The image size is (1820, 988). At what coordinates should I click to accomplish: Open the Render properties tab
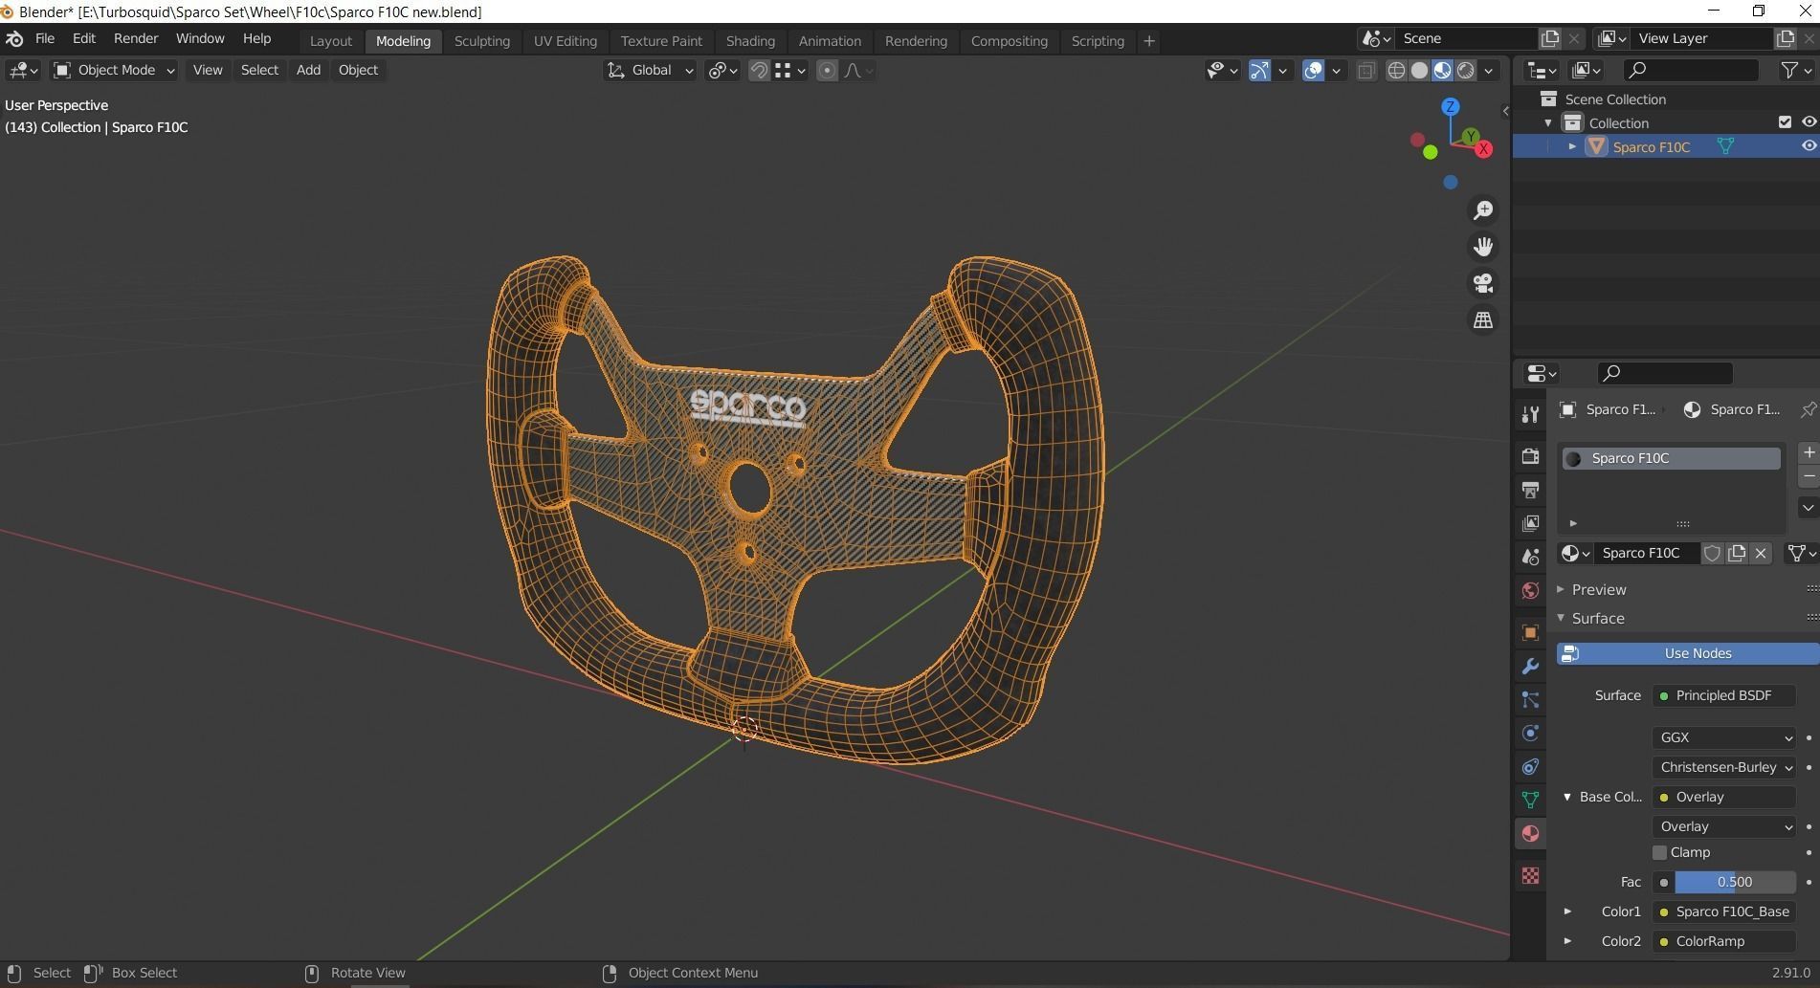click(1530, 455)
